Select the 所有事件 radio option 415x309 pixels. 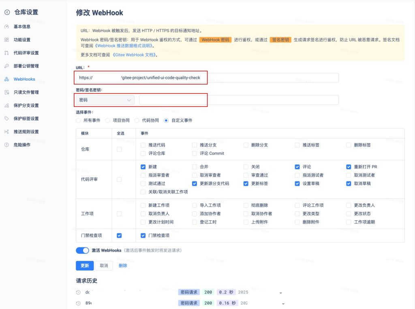pos(78,120)
